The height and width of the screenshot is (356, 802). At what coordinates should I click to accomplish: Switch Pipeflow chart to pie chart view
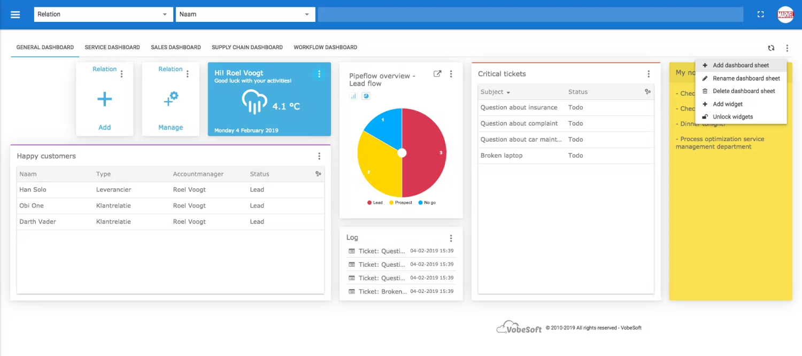tap(366, 96)
